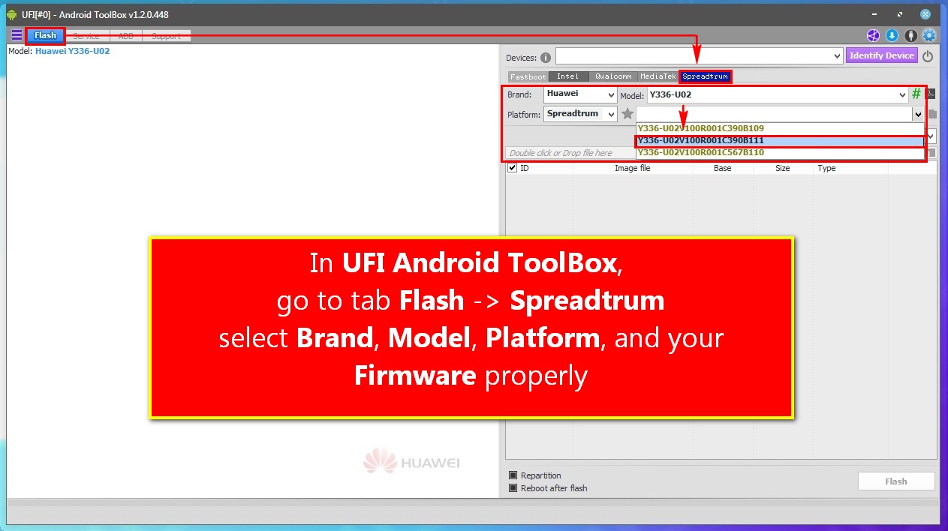Switch to the Support tab

[x=166, y=36]
